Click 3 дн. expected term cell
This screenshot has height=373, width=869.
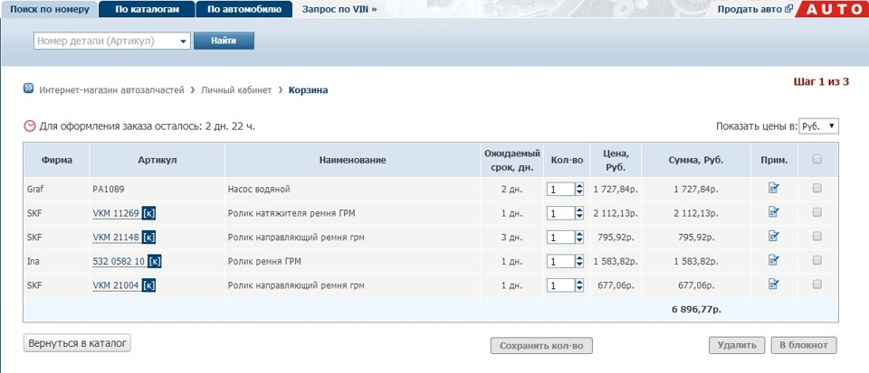click(x=511, y=238)
